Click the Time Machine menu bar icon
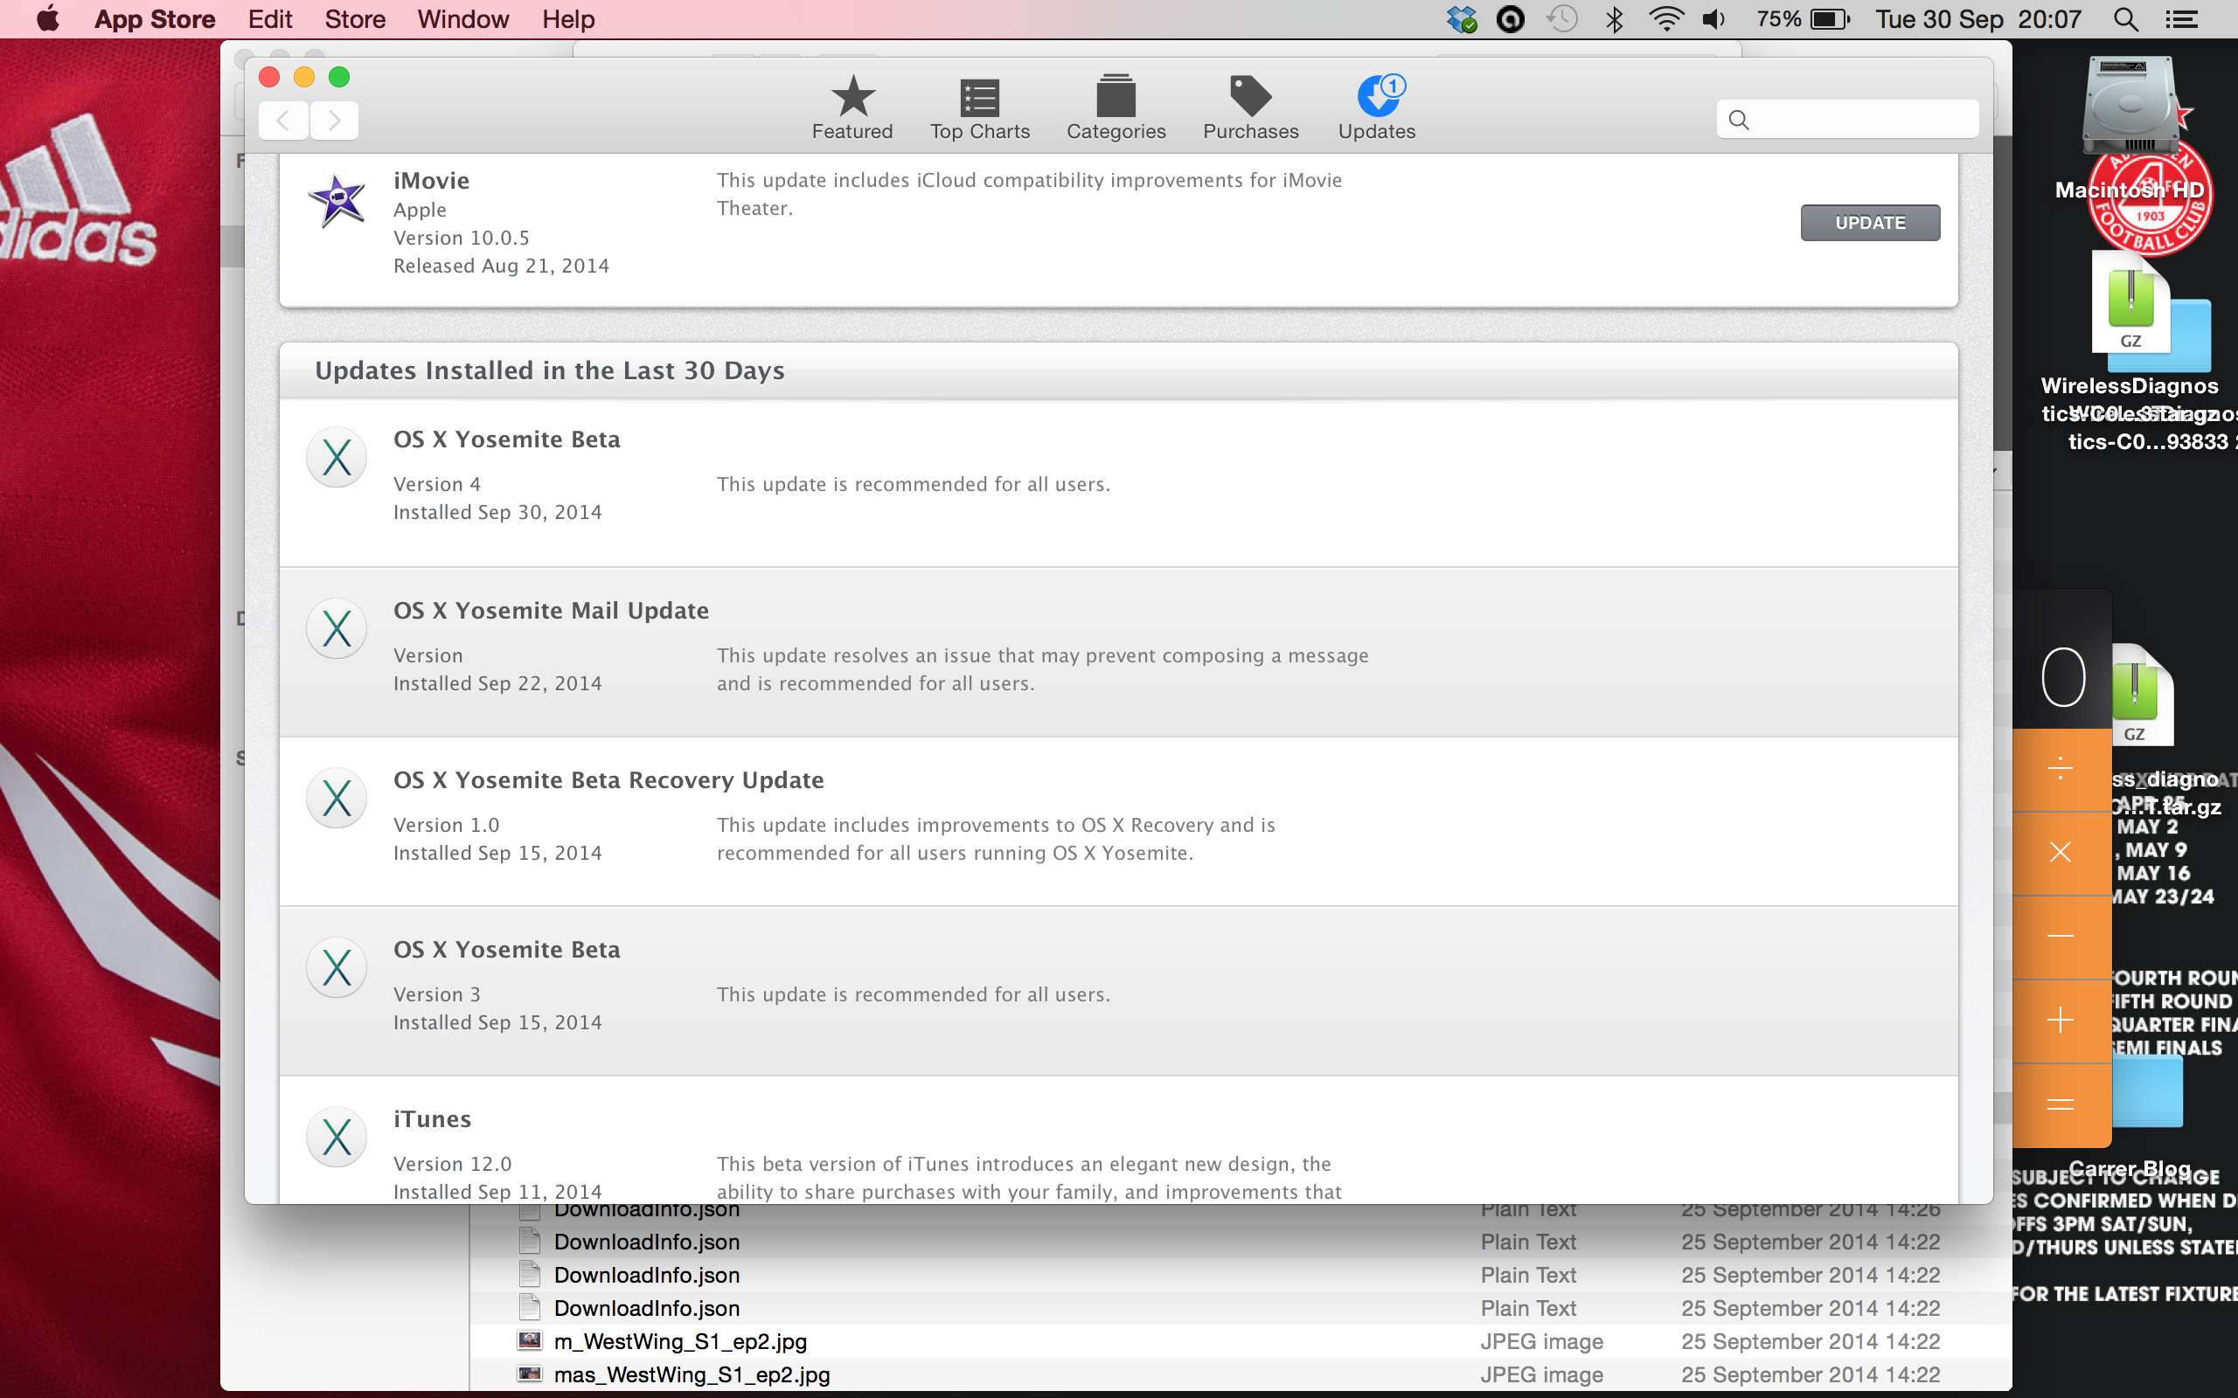This screenshot has width=2238, height=1398. pyautogui.click(x=1562, y=18)
